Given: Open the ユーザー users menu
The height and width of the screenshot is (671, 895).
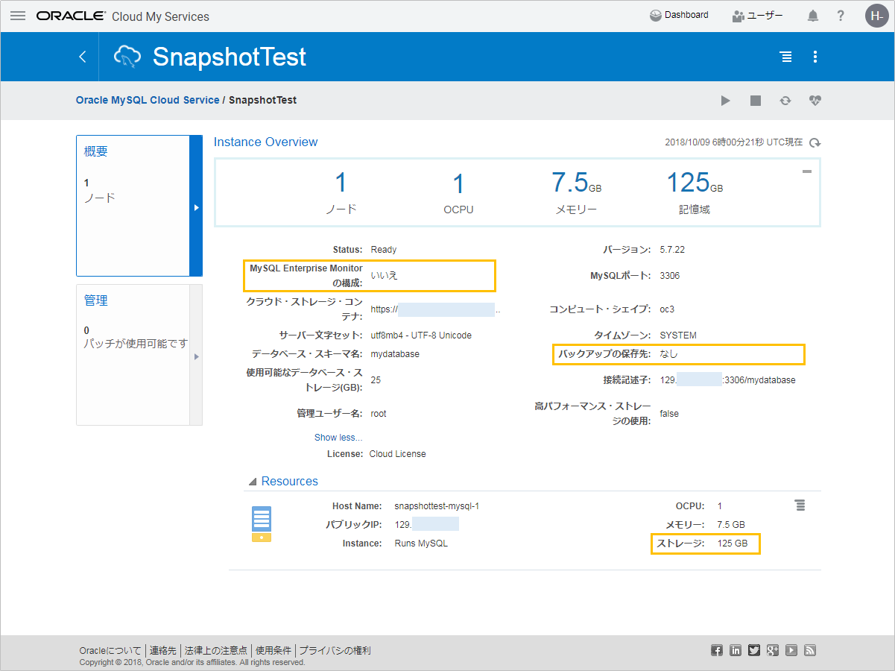Looking at the screenshot, I should 757,16.
